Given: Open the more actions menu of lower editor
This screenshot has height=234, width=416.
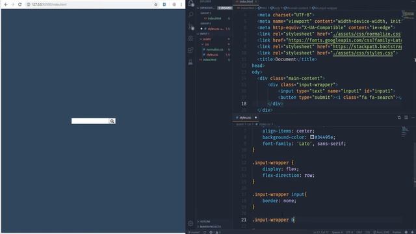Looking at the screenshot, I should (413, 117).
